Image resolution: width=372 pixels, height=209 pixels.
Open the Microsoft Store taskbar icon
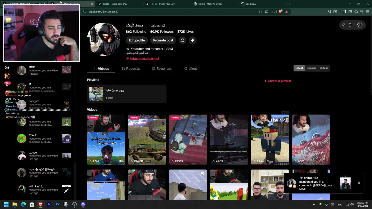coord(32,204)
